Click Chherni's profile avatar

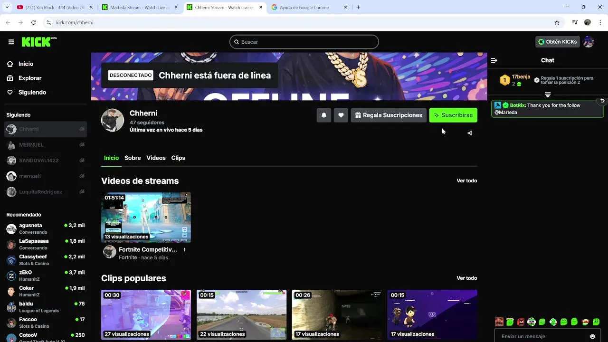(113, 120)
